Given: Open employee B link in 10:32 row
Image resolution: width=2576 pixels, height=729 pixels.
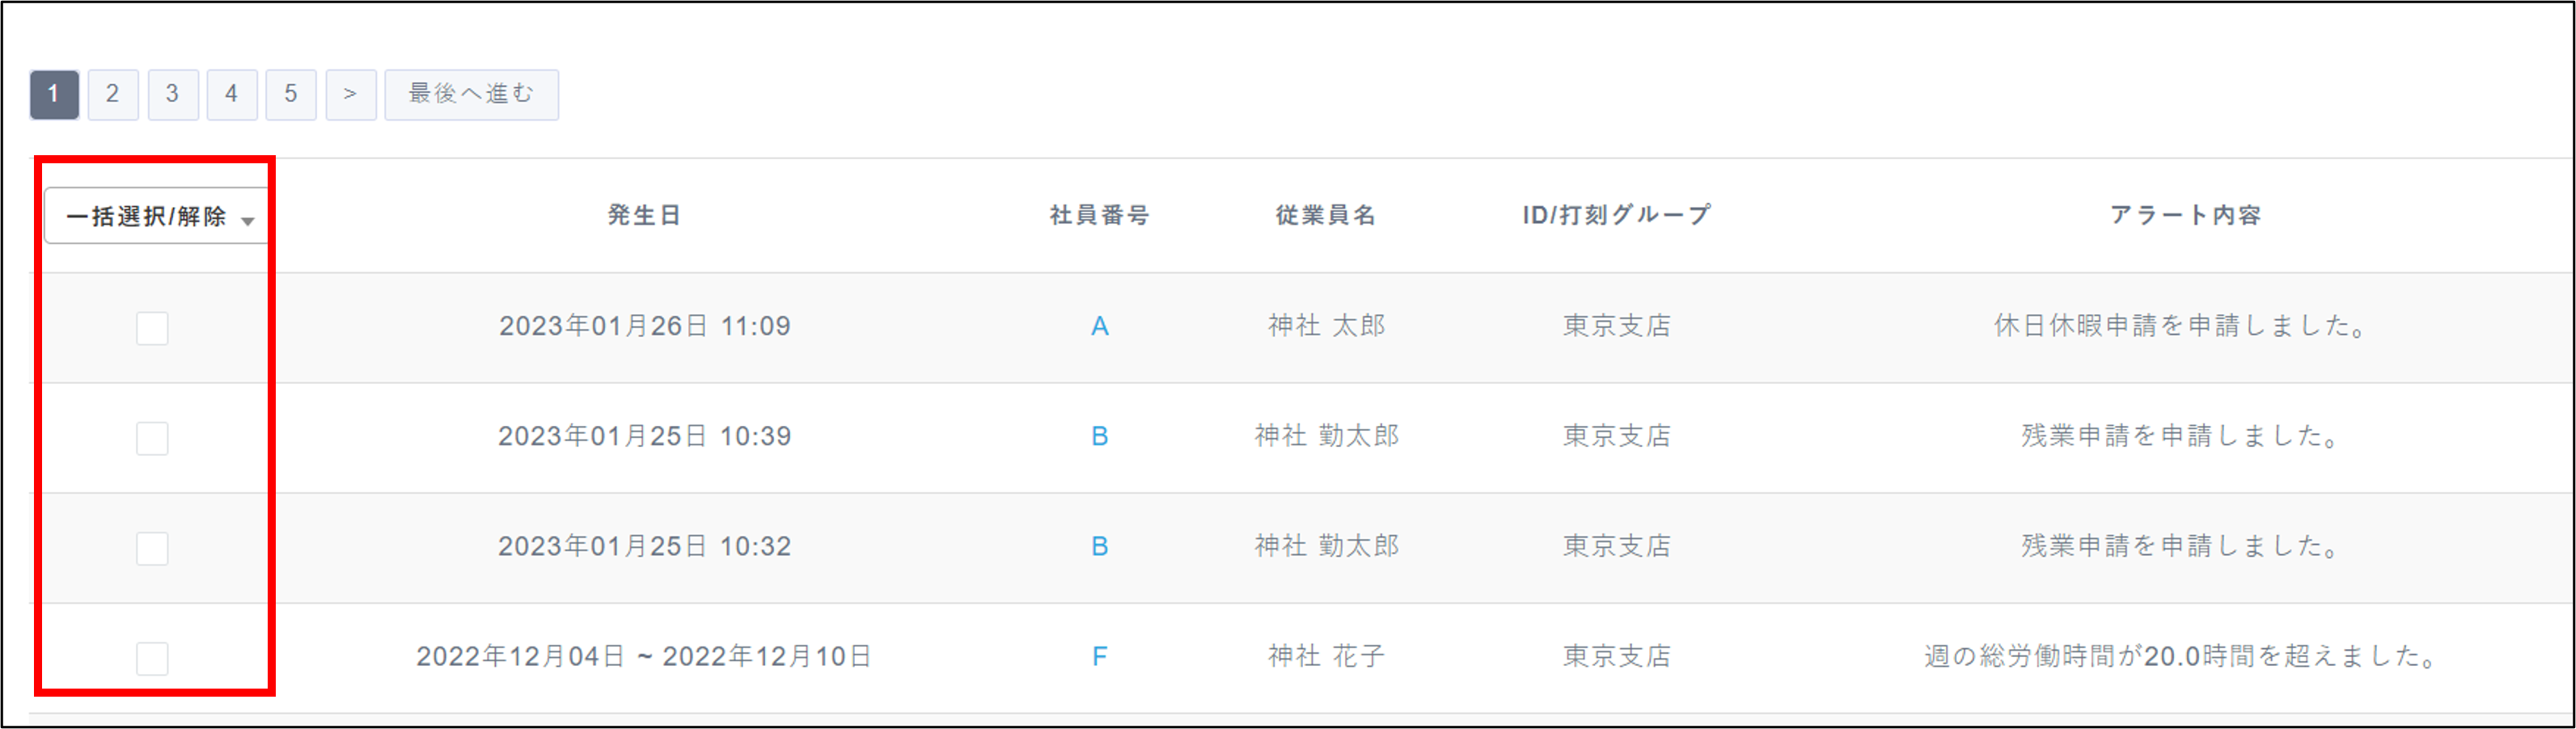Looking at the screenshot, I should pos(1099,546).
